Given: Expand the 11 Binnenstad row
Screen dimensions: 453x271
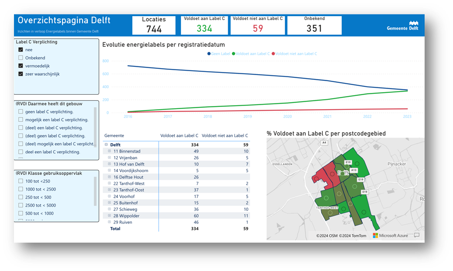Looking at the screenshot, I should (109, 151).
